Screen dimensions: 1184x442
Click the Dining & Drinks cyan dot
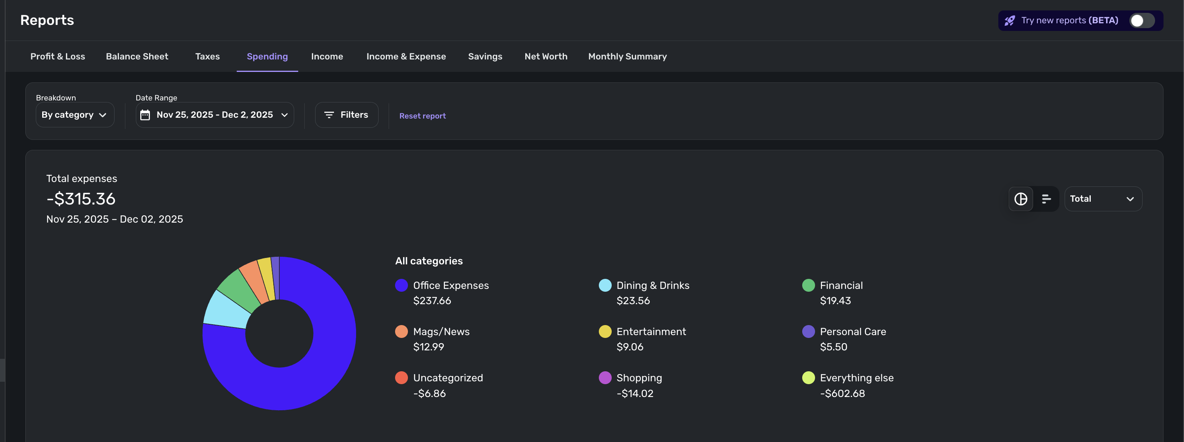[x=605, y=285]
